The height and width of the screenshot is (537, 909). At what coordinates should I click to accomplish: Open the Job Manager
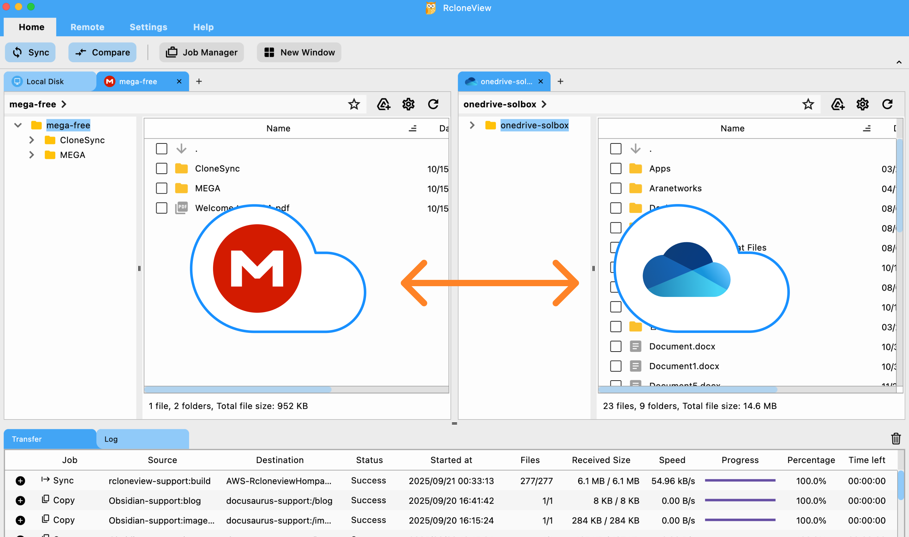[x=202, y=52]
